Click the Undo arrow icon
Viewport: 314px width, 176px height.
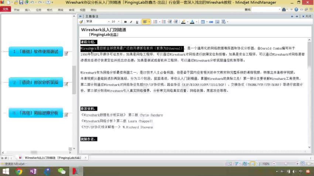coord(32,3)
